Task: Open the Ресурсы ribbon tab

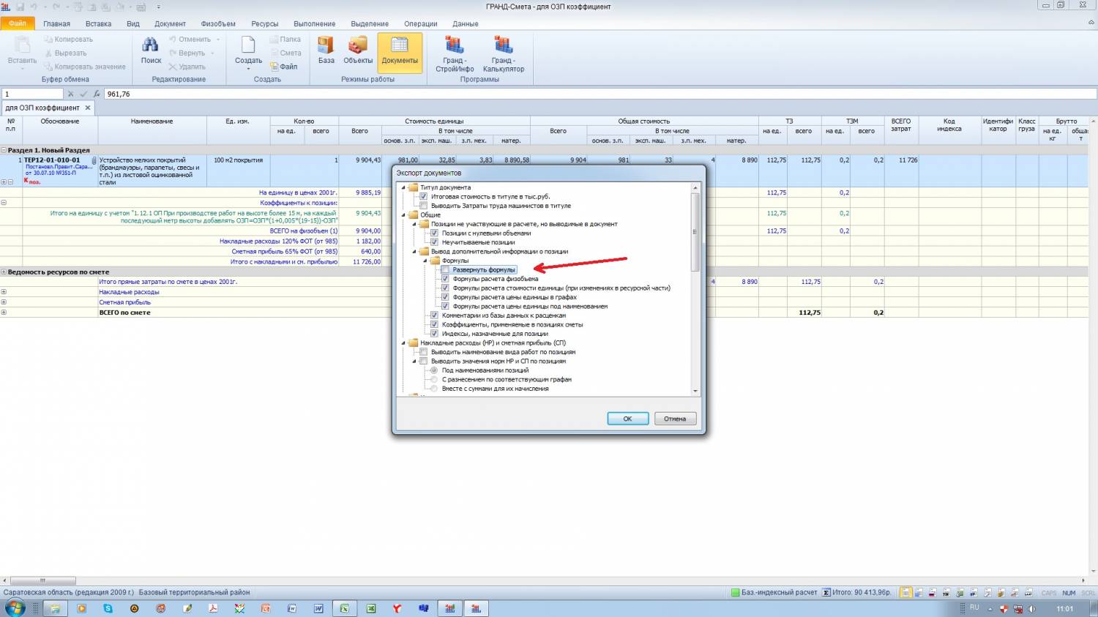Action: coord(264,23)
